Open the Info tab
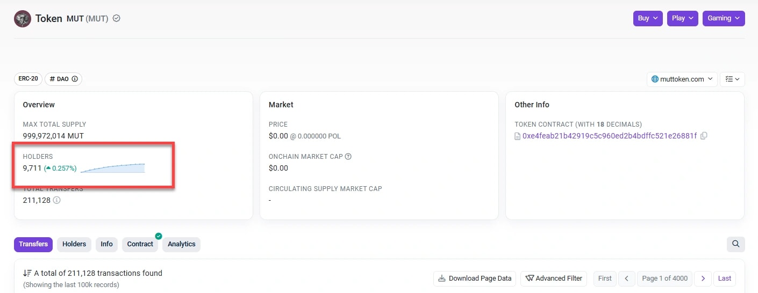Image resolution: width=758 pixels, height=293 pixels. pyautogui.click(x=107, y=244)
